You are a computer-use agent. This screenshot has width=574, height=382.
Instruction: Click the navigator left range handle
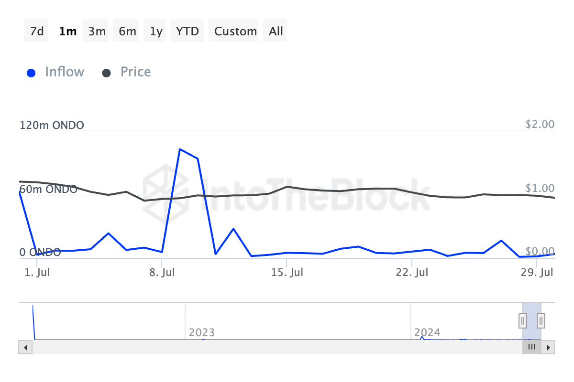(523, 320)
